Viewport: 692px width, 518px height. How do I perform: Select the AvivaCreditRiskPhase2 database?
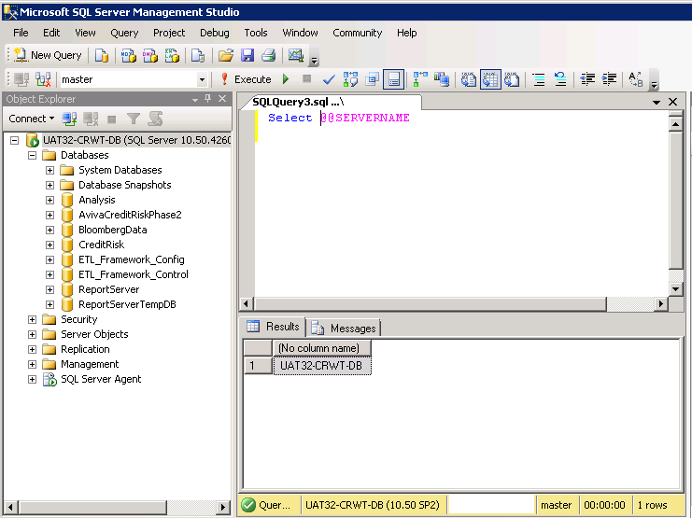130,215
